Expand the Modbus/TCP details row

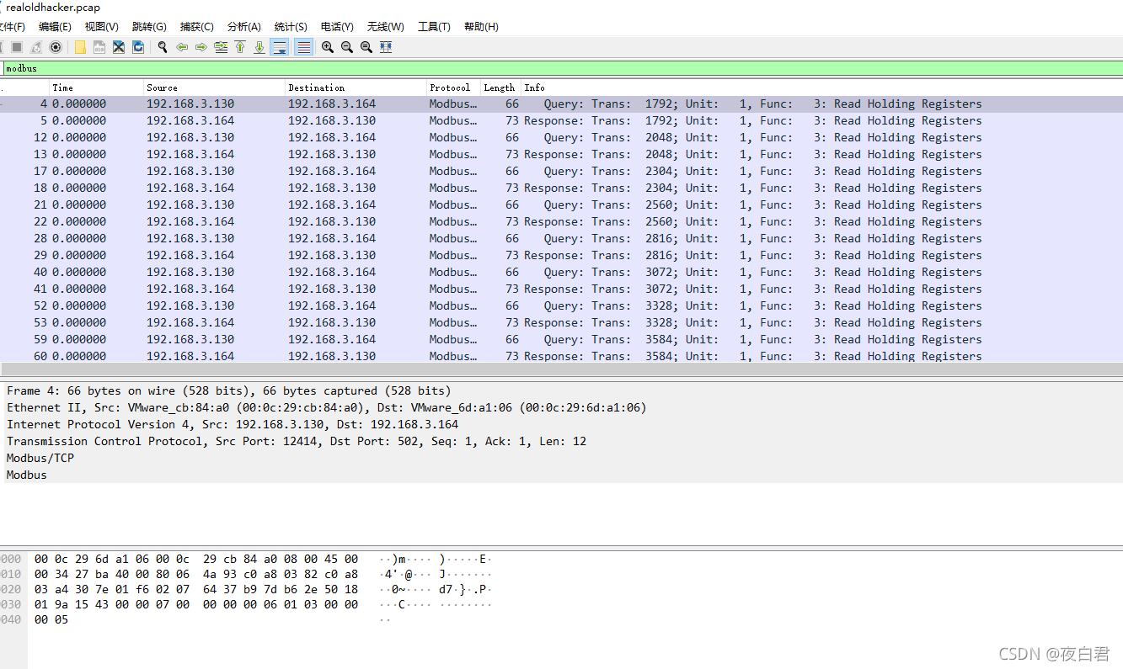[561, 458]
